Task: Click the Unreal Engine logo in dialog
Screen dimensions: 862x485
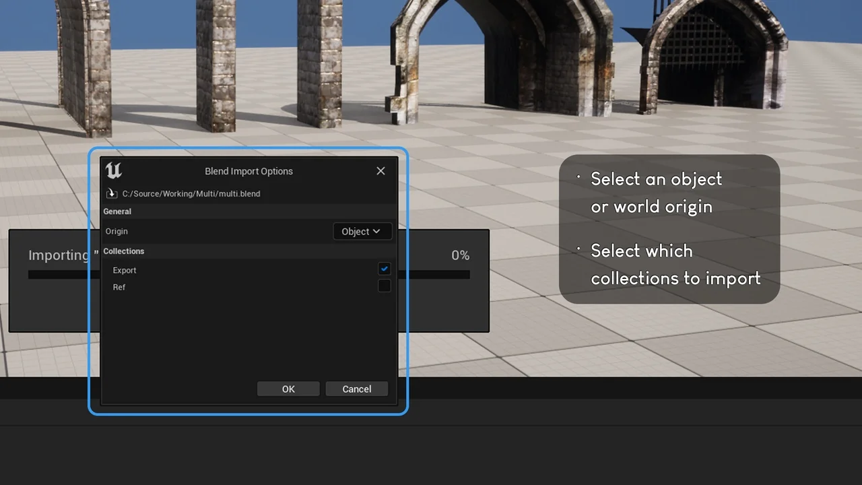Action: tap(114, 170)
